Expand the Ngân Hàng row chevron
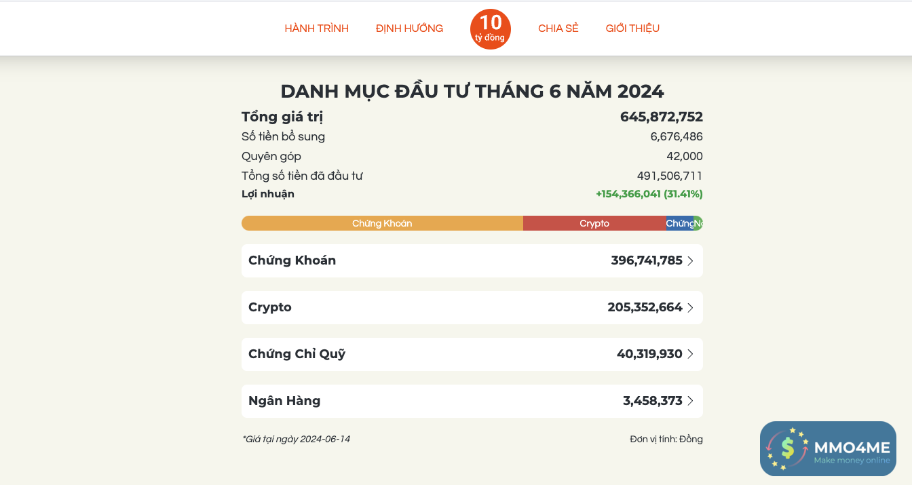 coord(691,401)
